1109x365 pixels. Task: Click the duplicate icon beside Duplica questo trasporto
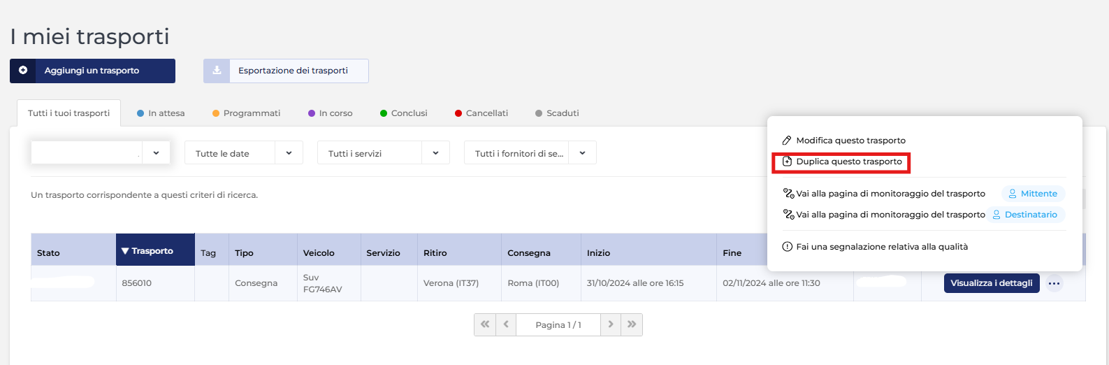(x=787, y=162)
